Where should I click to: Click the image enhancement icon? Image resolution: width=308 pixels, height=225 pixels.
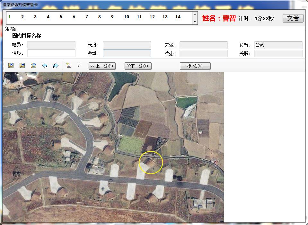pyautogui.click(x=68, y=66)
